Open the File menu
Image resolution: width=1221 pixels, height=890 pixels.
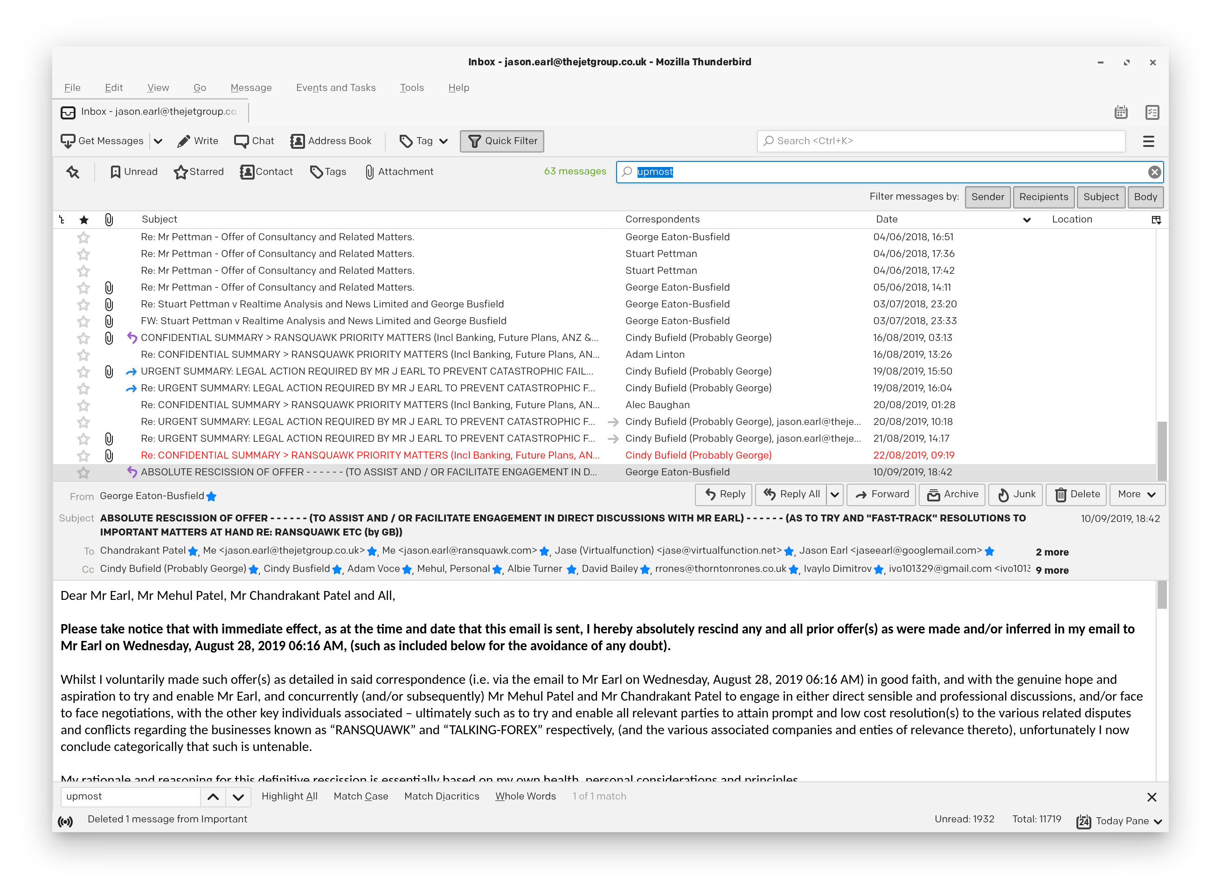pyautogui.click(x=72, y=88)
